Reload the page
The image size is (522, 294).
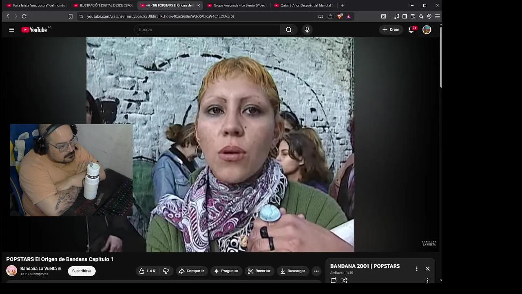point(24,16)
